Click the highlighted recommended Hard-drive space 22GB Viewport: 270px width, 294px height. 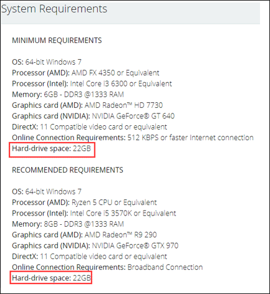click(x=52, y=278)
